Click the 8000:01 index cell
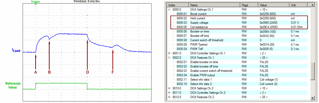This screenshot has height=103, width=319. (x=181, y=14)
